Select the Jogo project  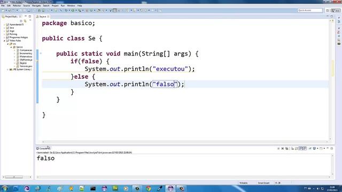click(12, 31)
